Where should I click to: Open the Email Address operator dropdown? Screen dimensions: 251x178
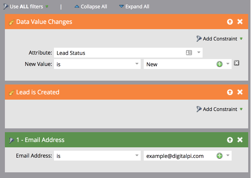pyautogui.click(x=137, y=156)
